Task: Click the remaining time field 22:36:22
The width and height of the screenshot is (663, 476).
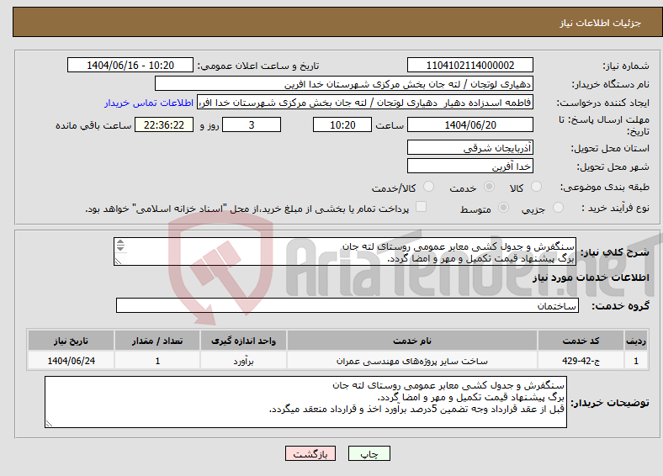Action: (x=164, y=124)
